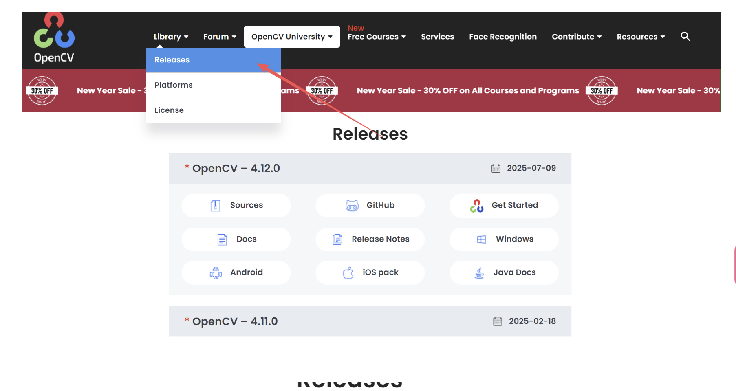736x391 pixels.
Task: Click the Release Notes pages icon
Action: [337, 239]
